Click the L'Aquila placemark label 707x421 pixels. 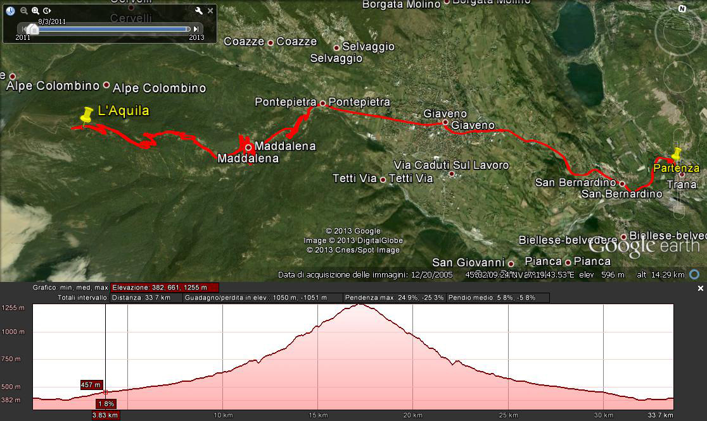point(123,111)
